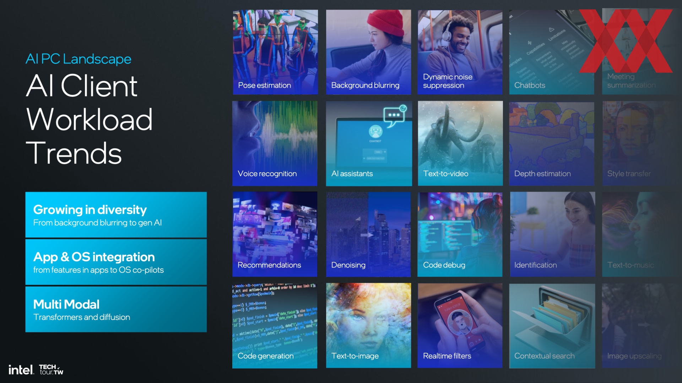The height and width of the screenshot is (383, 682).
Task: Click the AI Client Workload Trends title
Action: pyautogui.click(x=90, y=120)
